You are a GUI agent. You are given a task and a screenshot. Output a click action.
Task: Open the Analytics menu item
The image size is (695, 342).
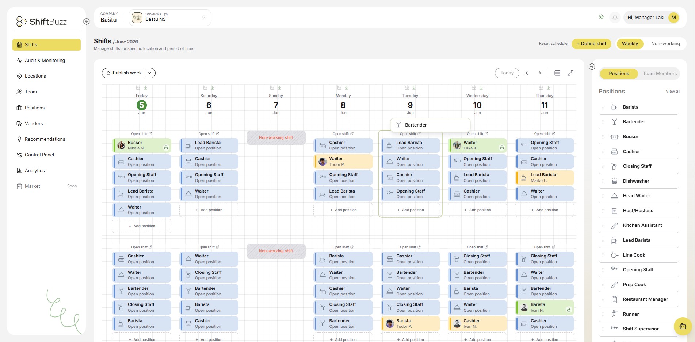click(46, 171)
